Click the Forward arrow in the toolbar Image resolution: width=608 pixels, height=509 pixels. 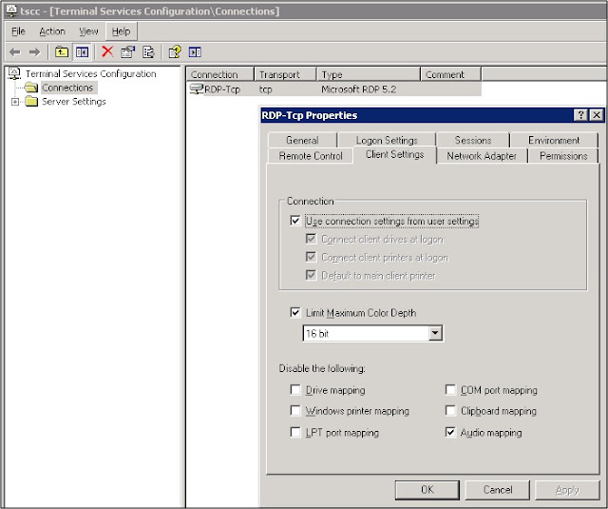34,52
